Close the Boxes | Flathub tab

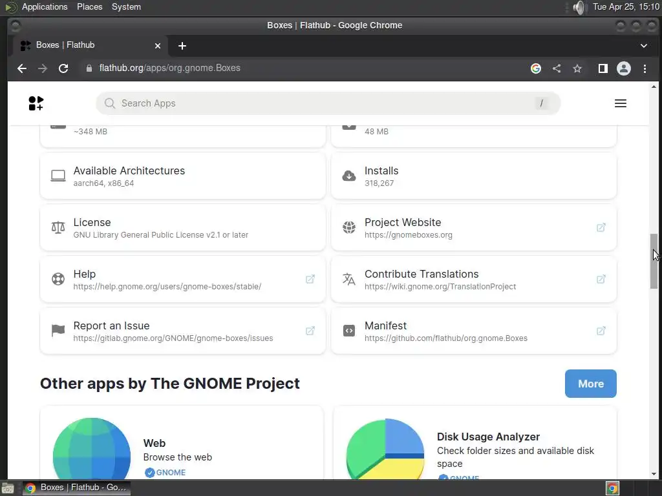[x=158, y=46]
